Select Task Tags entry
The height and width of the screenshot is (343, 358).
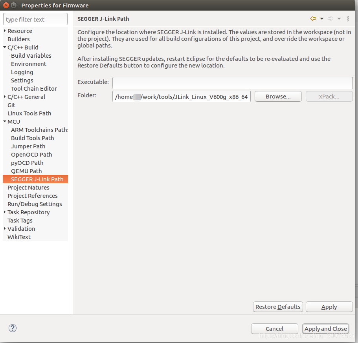click(x=20, y=221)
